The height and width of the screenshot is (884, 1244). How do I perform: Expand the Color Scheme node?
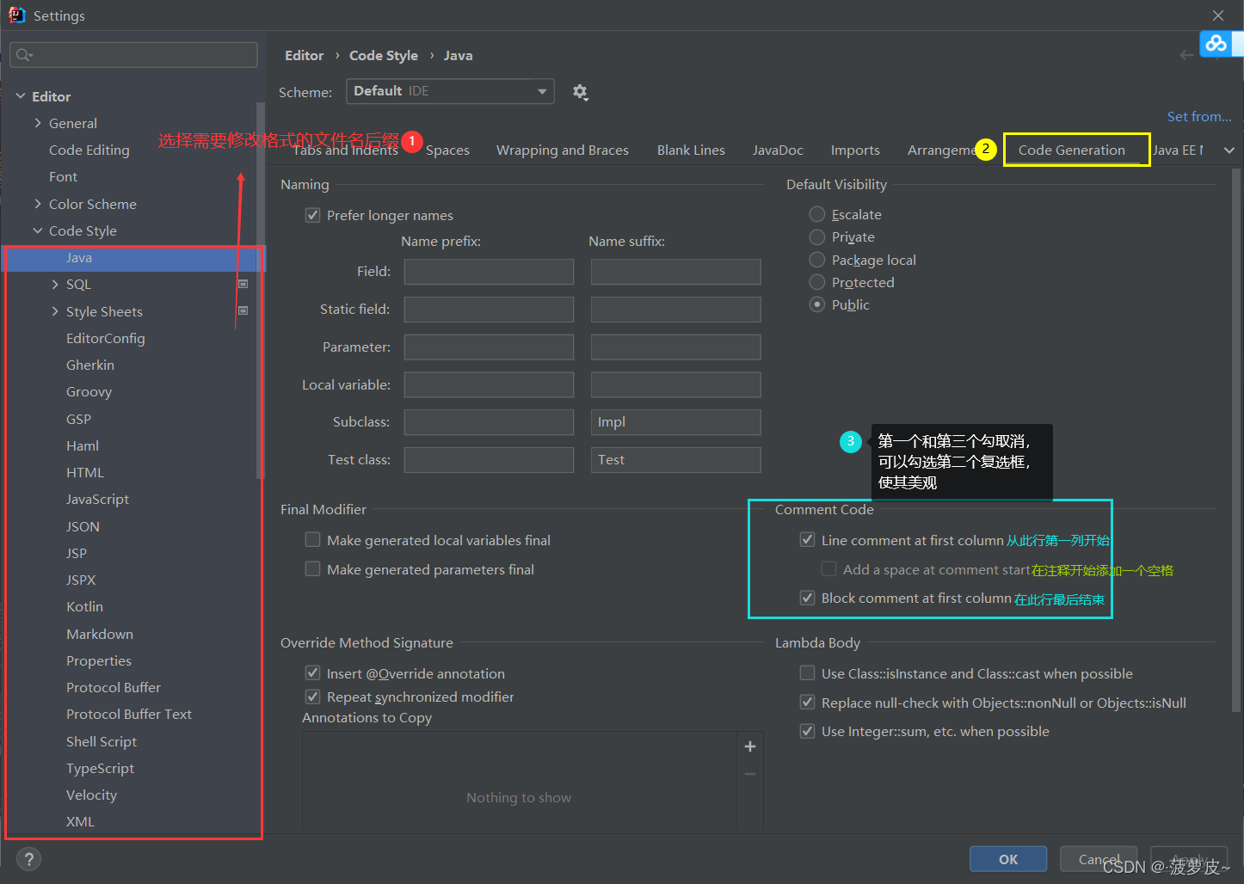pos(38,204)
